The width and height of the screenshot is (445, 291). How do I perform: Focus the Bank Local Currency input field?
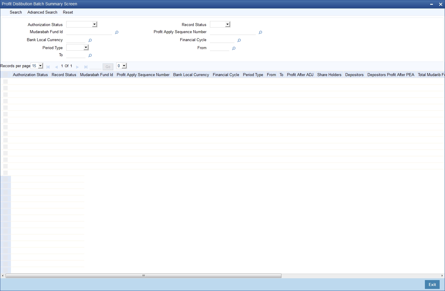click(76, 40)
